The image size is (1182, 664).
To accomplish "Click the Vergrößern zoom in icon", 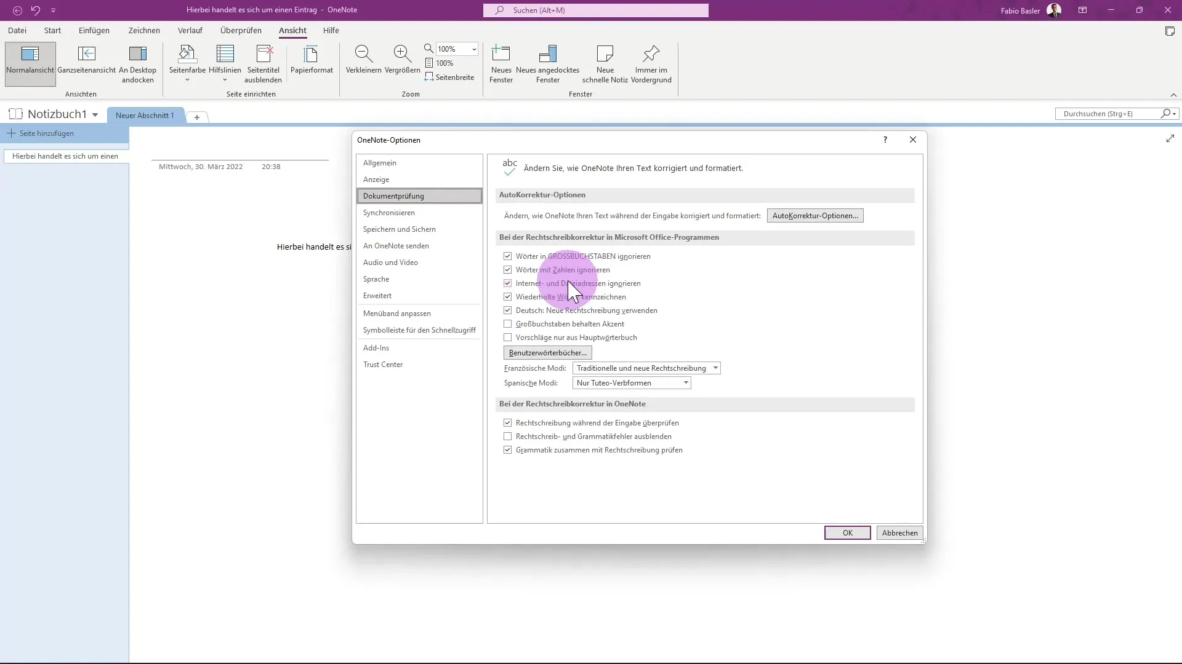I will [402, 54].
